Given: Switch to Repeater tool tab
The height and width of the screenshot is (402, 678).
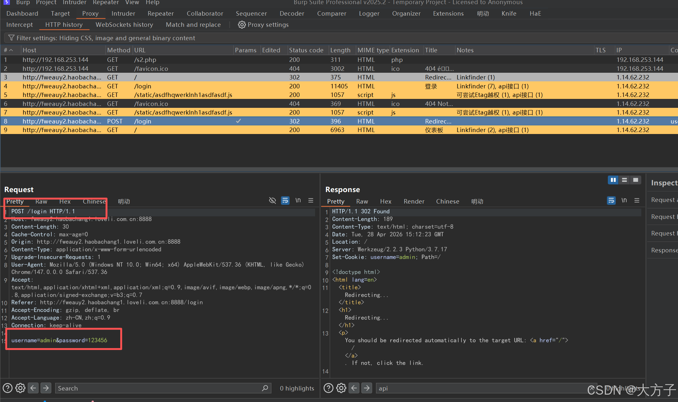Looking at the screenshot, I should click(160, 13).
